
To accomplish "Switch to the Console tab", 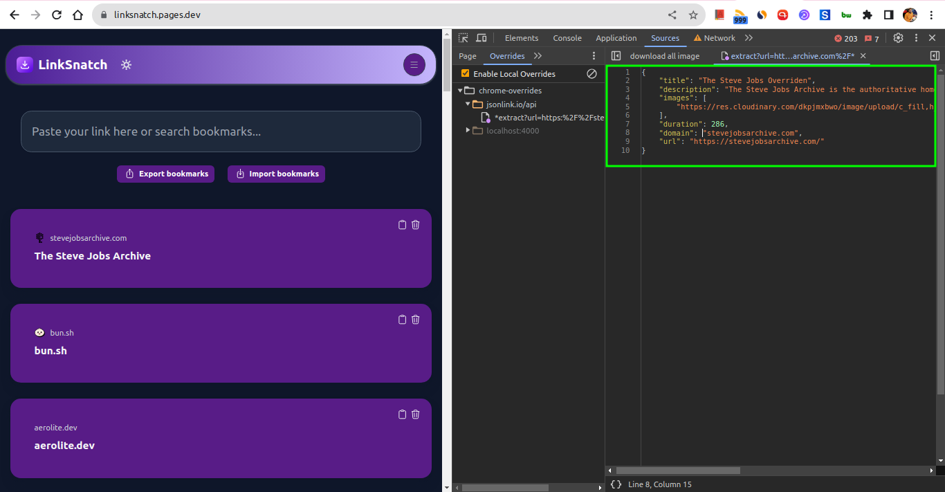I will click(567, 38).
